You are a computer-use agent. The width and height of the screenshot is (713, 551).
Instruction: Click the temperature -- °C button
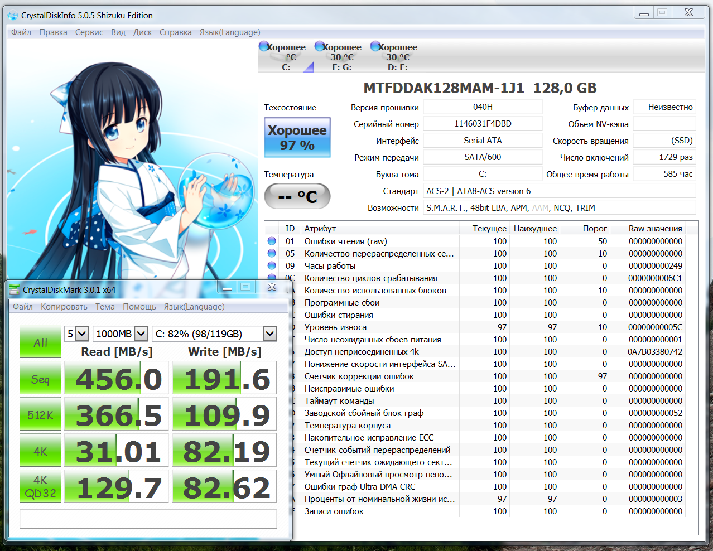point(297,196)
